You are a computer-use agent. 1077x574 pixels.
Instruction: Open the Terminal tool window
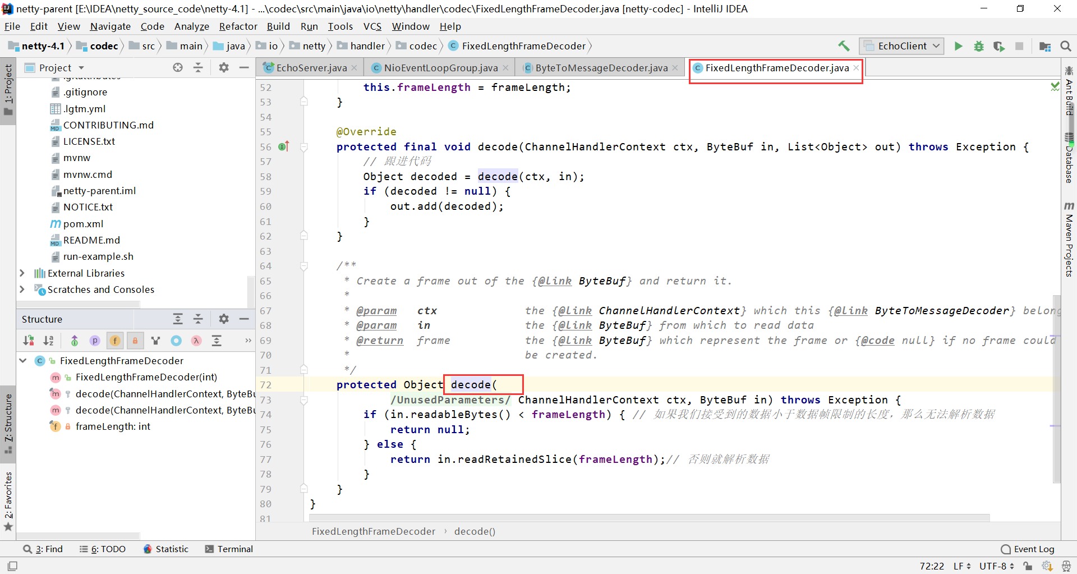[x=229, y=549]
